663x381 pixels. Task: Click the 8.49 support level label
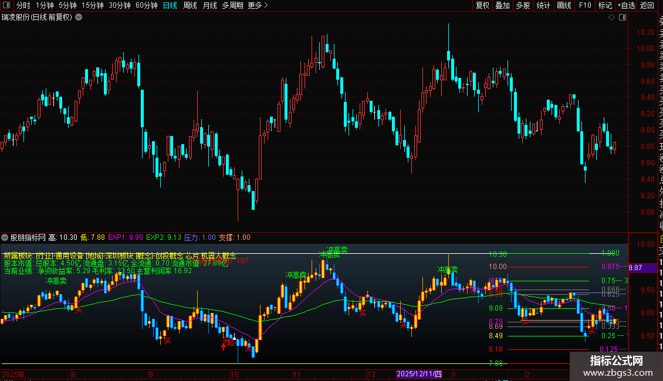[x=496, y=336]
